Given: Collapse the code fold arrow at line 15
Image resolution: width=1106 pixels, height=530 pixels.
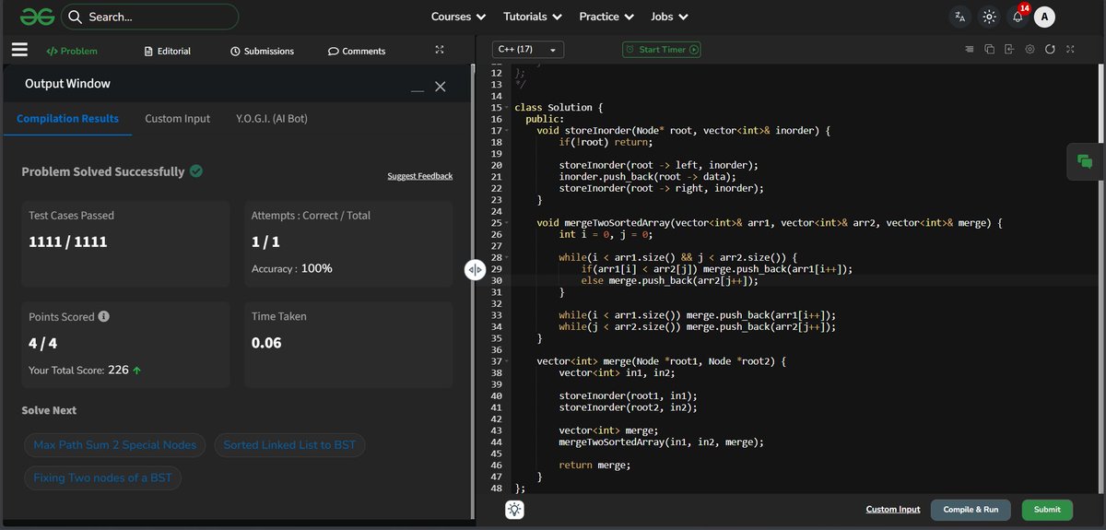Looking at the screenshot, I should pyautogui.click(x=507, y=107).
